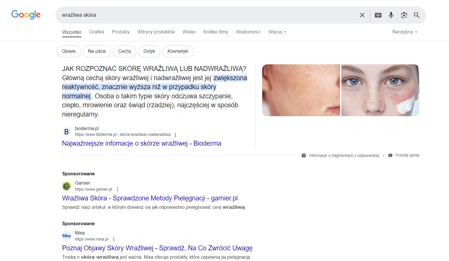Select the Dotyk filter chip
This screenshot has height=261, width=449.
point(149,51)
